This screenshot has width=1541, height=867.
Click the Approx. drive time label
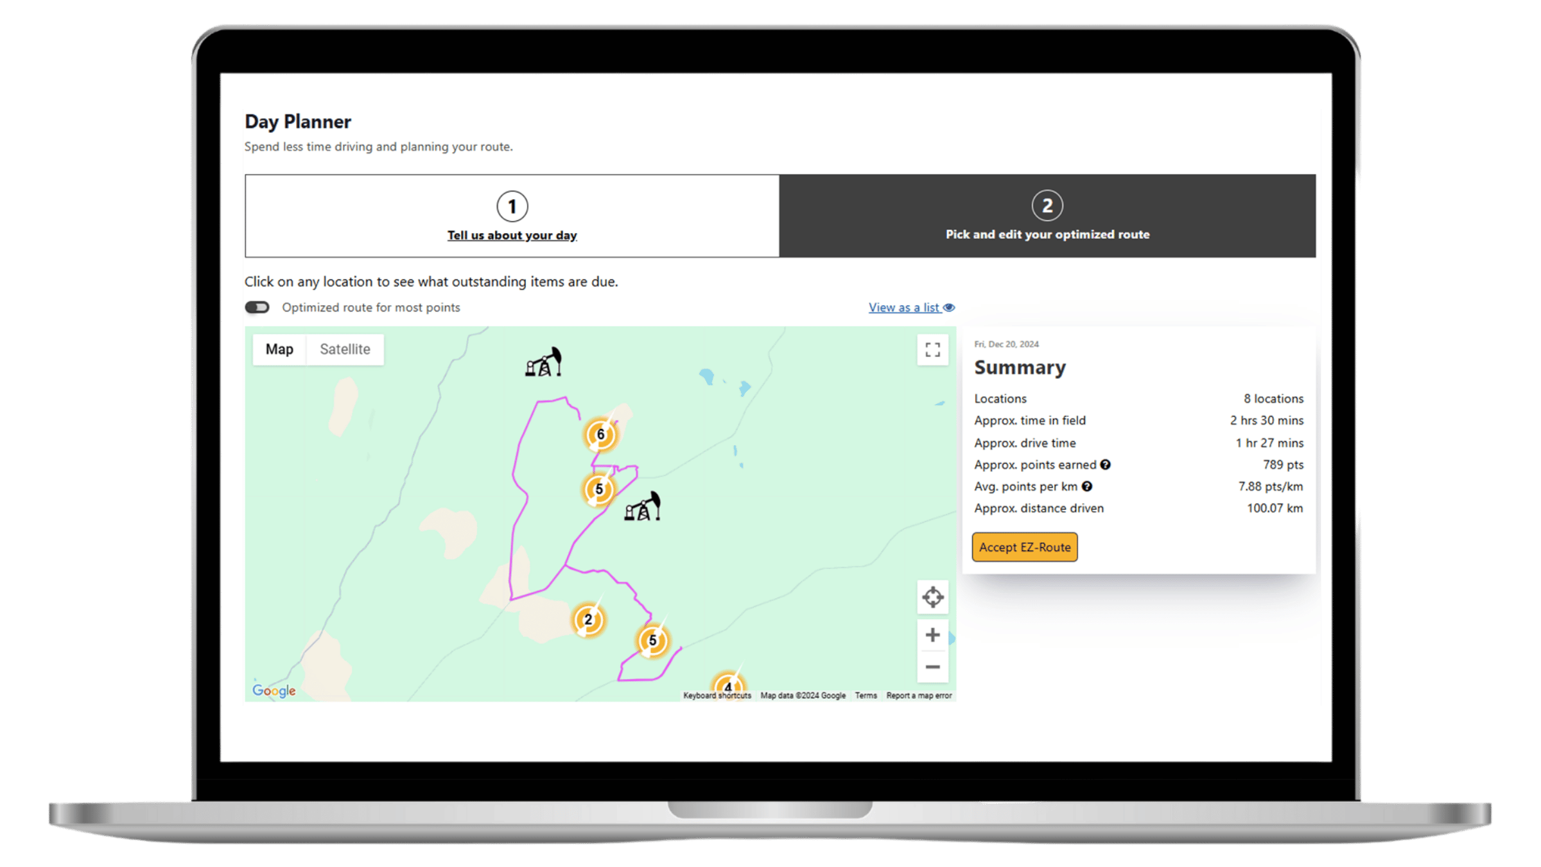[x=1025, y=442]
